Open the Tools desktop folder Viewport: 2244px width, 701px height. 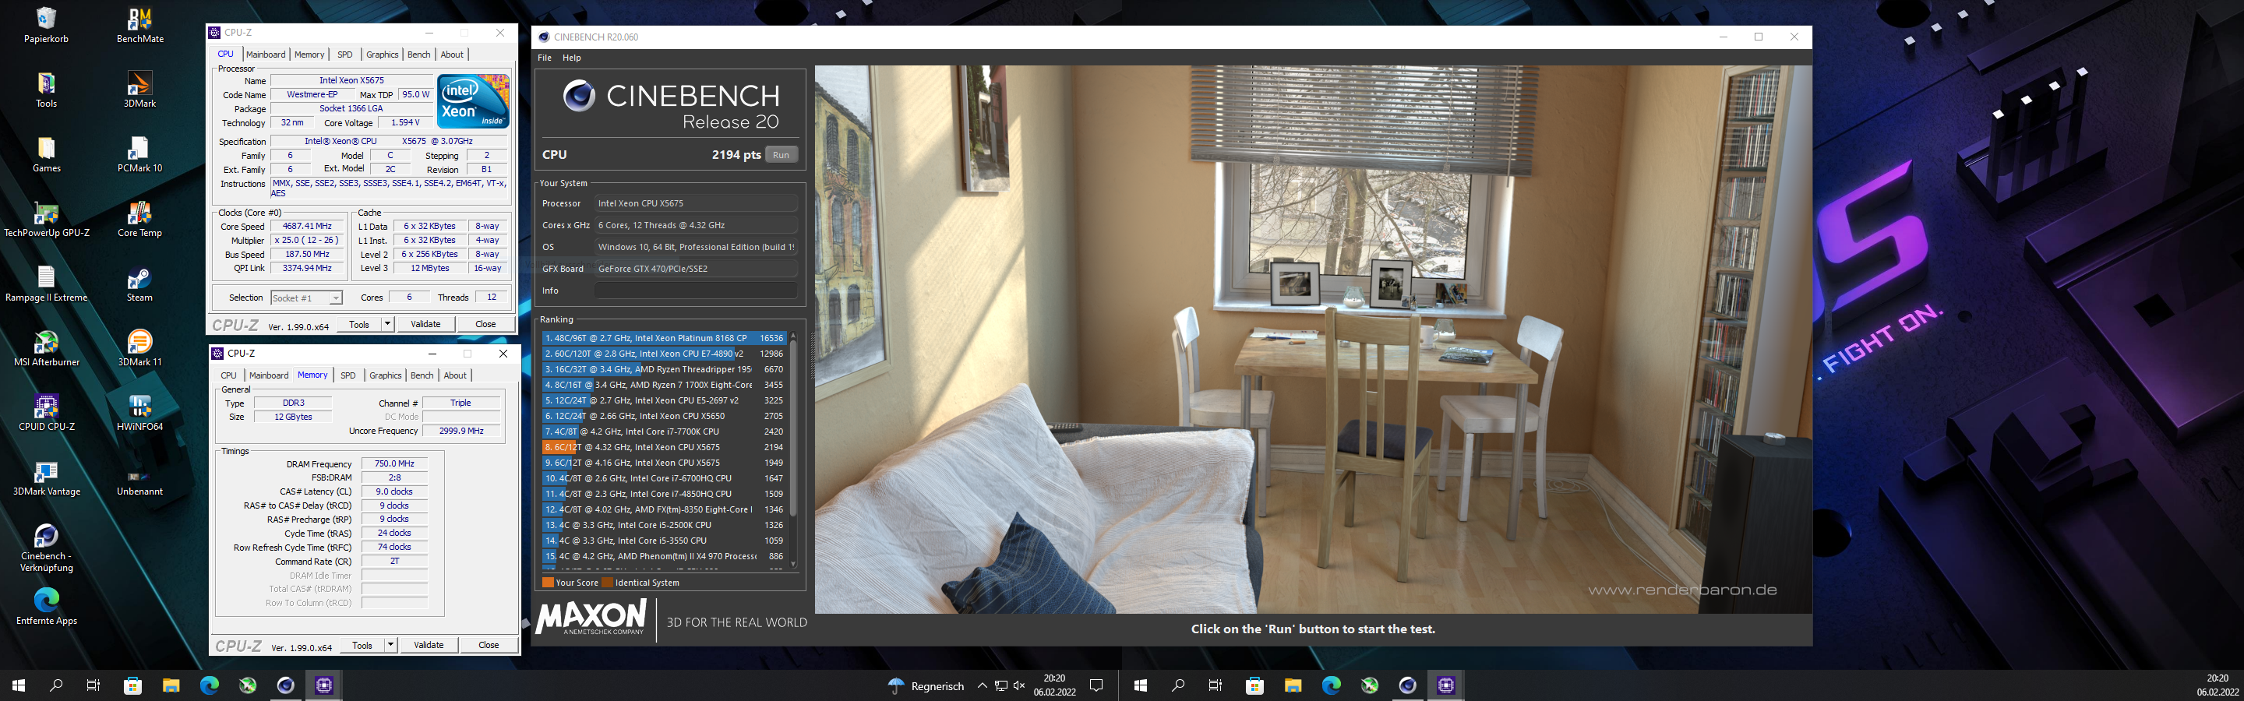tap(46, 90)
